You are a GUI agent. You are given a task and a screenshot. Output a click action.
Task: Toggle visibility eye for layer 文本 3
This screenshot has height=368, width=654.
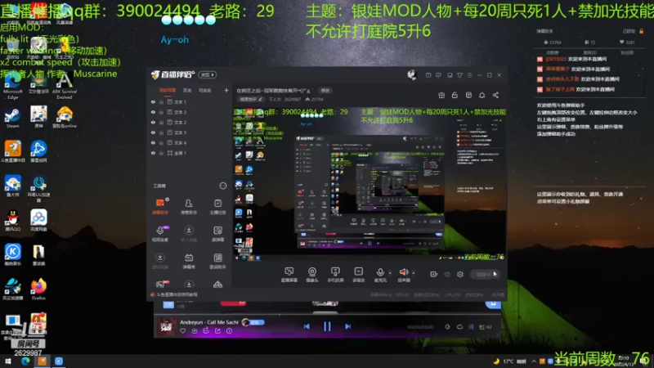[x=153, y=112]
